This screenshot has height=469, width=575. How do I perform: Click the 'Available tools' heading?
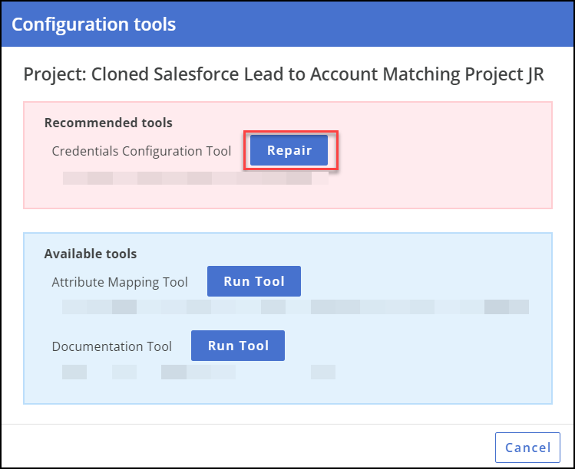click(91, 254)
